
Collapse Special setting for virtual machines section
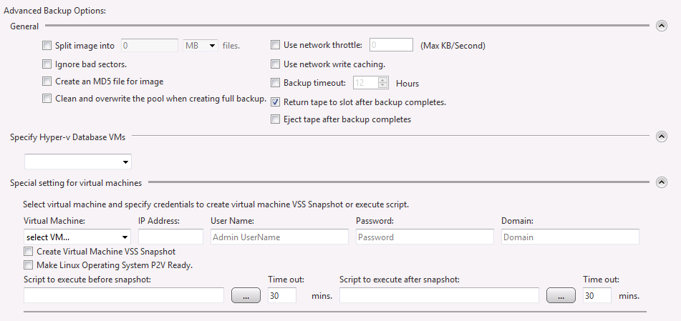661,182
